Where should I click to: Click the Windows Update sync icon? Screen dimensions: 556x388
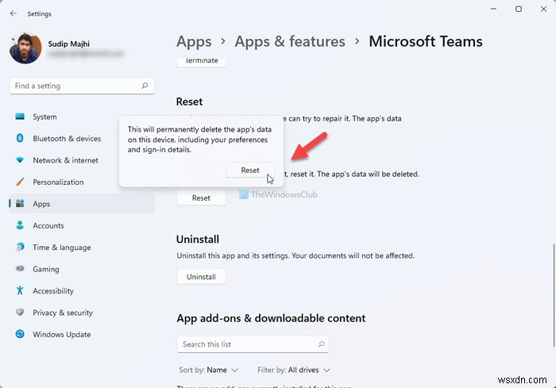click(20, 334)
